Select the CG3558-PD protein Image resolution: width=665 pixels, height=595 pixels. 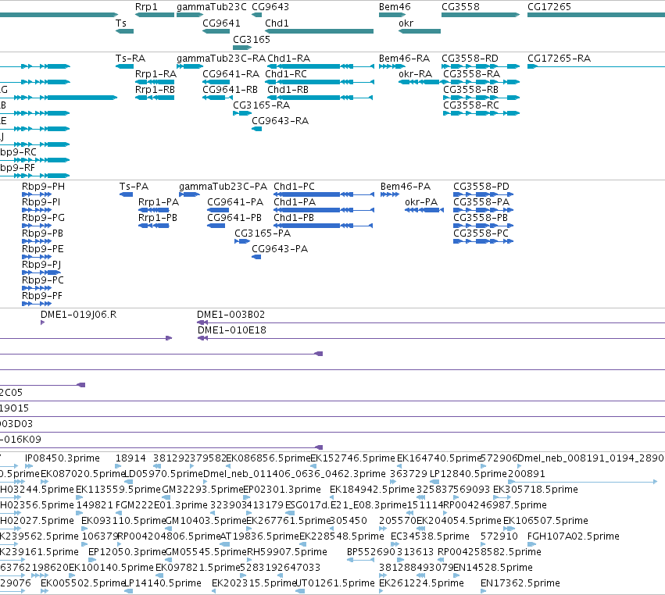click(484, 194)
